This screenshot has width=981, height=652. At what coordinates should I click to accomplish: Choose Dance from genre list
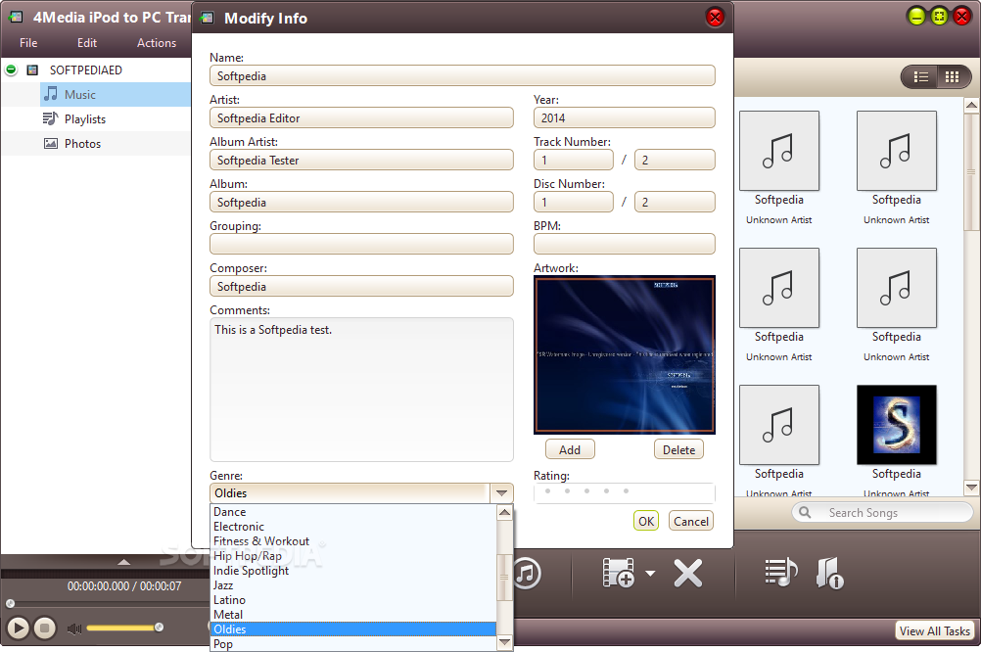pos(353,512)
